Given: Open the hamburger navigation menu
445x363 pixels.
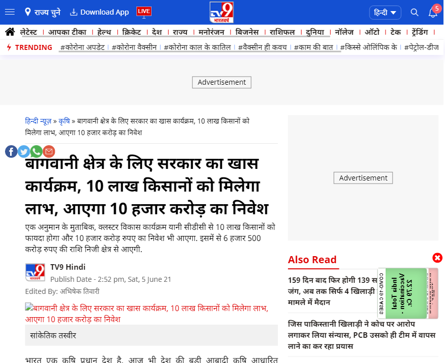Looking at the screenshot, I should click(x=10, y=12).
